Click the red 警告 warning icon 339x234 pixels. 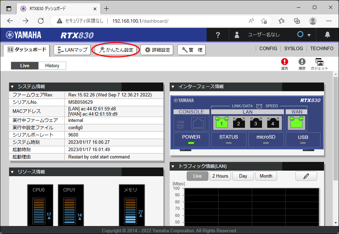(x=285, y=64)
